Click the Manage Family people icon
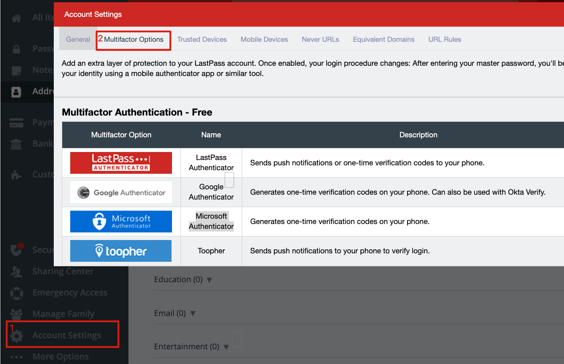564x364 pixels. [16, 314]
